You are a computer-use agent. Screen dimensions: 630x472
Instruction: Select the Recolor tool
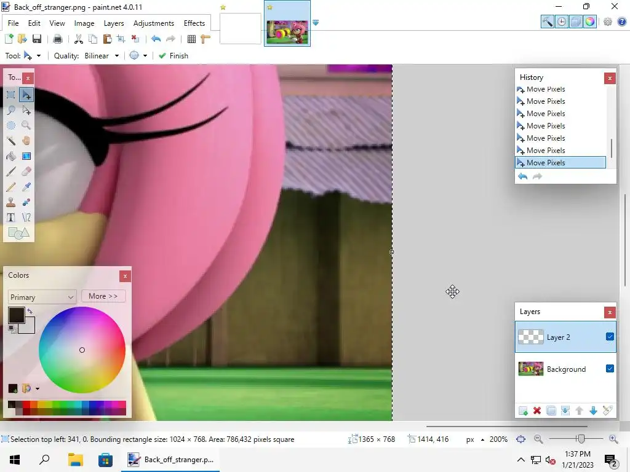tap(26, 202)
